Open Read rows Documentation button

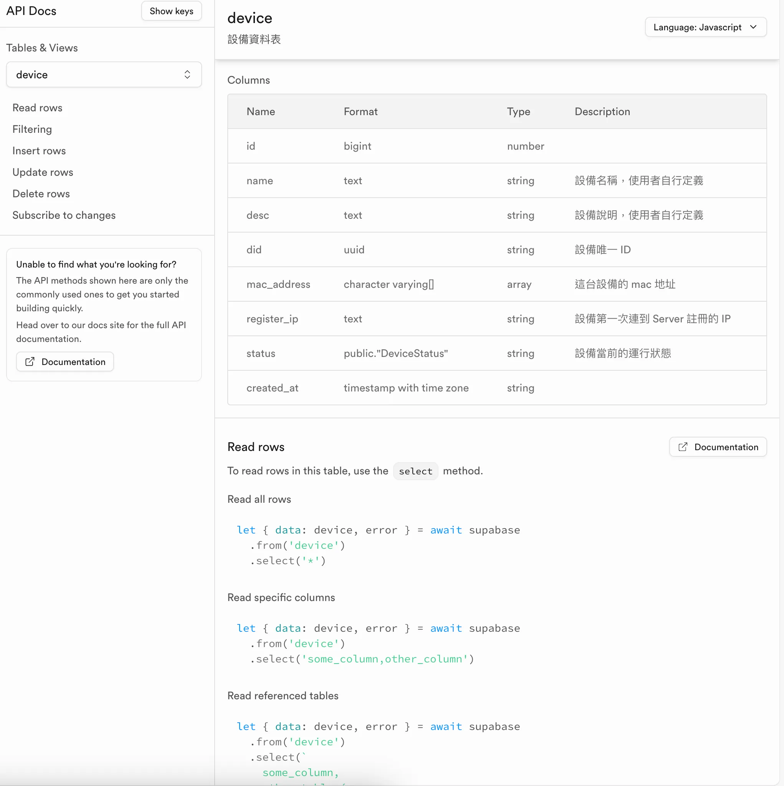718,447
